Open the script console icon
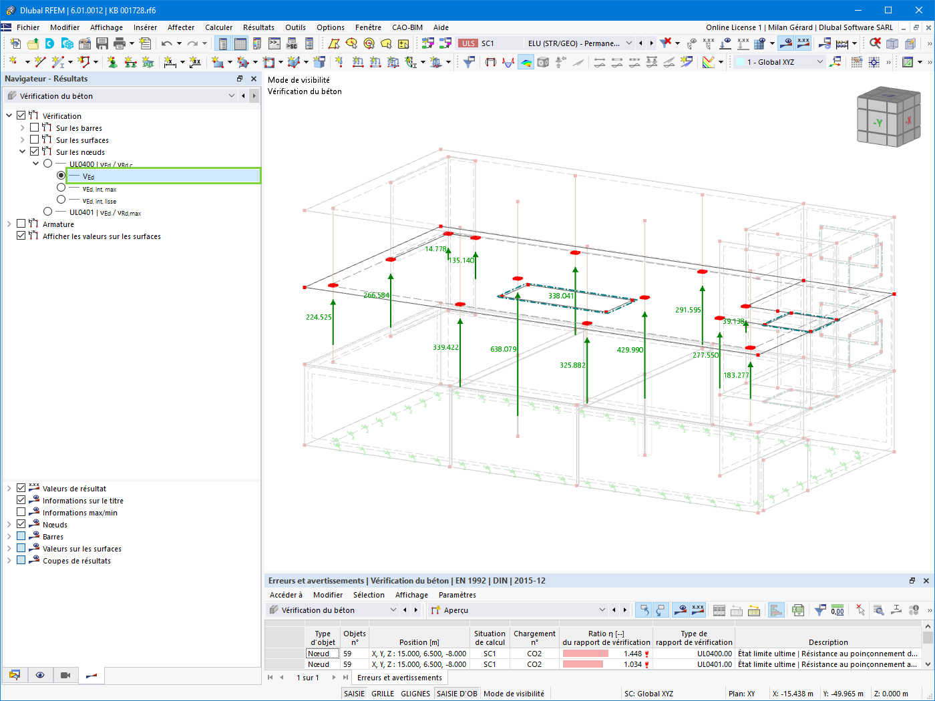The height and width of the screenshot is (701, 935). point(274,43)
